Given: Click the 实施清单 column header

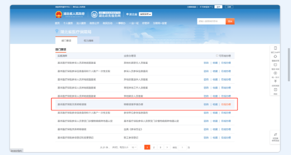Looking at the screenshot, I should point(62,56).
